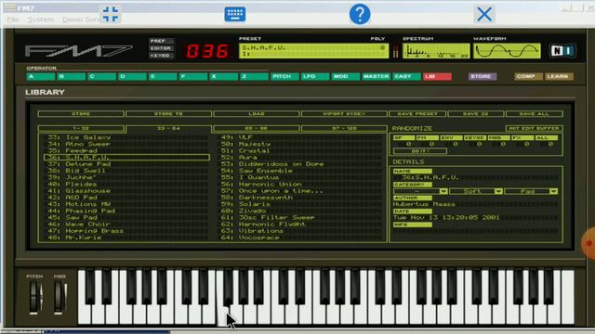Click the library STORE button

coord(81,113)
